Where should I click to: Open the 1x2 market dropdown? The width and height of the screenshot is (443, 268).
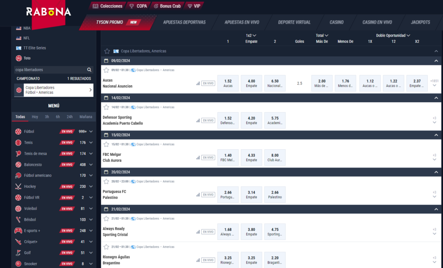(247, 35)
